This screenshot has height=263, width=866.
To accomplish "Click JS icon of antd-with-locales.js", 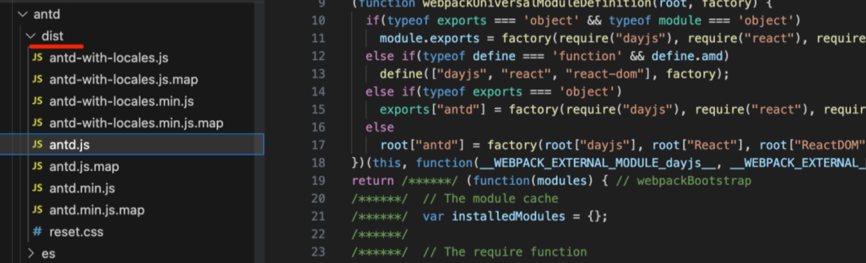I will point(37,57).
